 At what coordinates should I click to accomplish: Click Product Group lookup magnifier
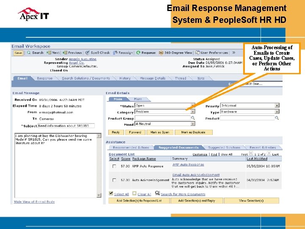pos(193,118)
